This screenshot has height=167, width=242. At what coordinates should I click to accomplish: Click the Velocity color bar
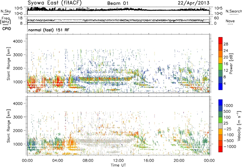coord(221,126)
